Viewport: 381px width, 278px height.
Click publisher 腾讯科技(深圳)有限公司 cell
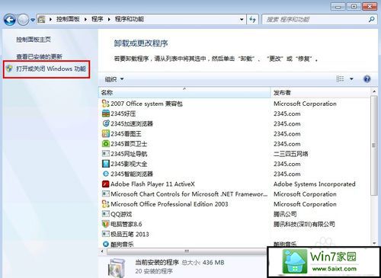[x=304, y=224]
